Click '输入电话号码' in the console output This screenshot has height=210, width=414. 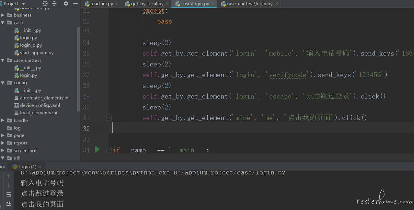point(42,183)
